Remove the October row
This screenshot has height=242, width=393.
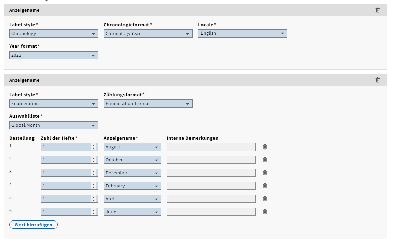(x=265, y=160)
